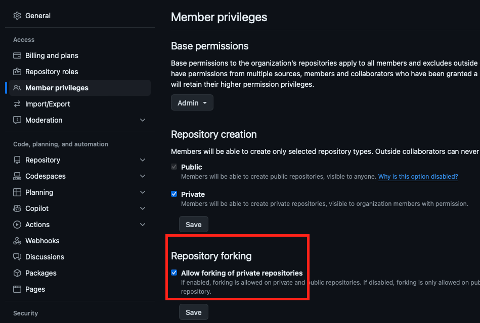Open the Admin base permissions dropdown

pos(192,102)
